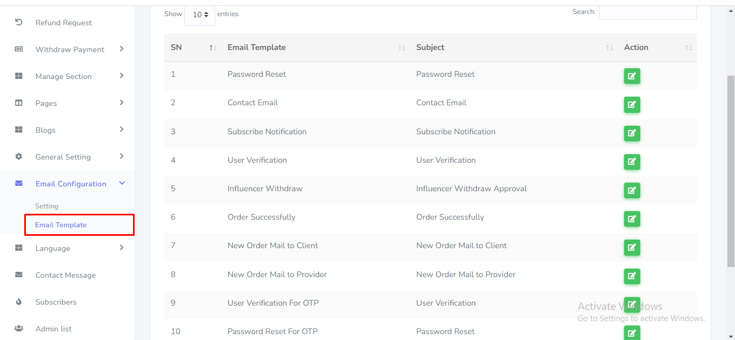
Task: Go to the Contact Message page
Action: tap(65, 275)
